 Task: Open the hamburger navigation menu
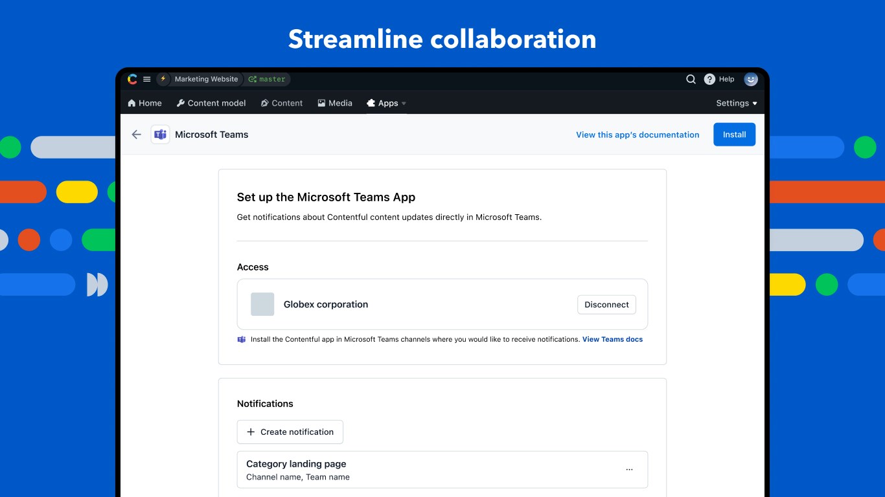[x=147, y=79]
